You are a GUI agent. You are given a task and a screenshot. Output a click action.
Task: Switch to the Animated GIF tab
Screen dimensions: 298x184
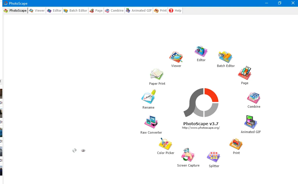(x=139, y=11)
